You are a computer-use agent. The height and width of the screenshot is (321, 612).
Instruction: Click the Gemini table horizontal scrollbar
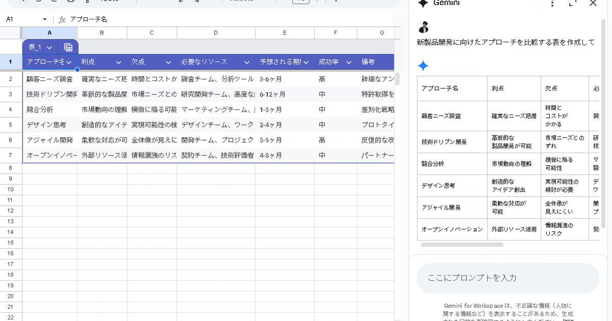pos(463,245)
